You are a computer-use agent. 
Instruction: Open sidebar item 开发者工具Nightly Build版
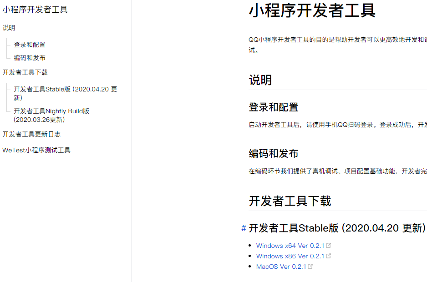51,115
